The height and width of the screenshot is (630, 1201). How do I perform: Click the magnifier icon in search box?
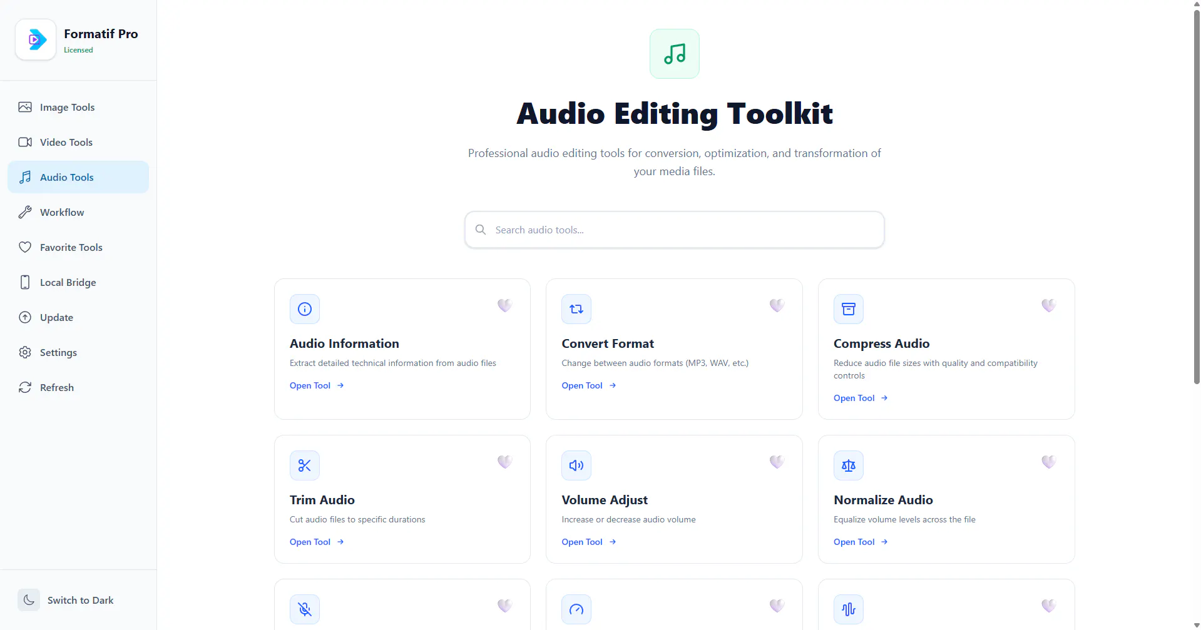tap(481, 230)
